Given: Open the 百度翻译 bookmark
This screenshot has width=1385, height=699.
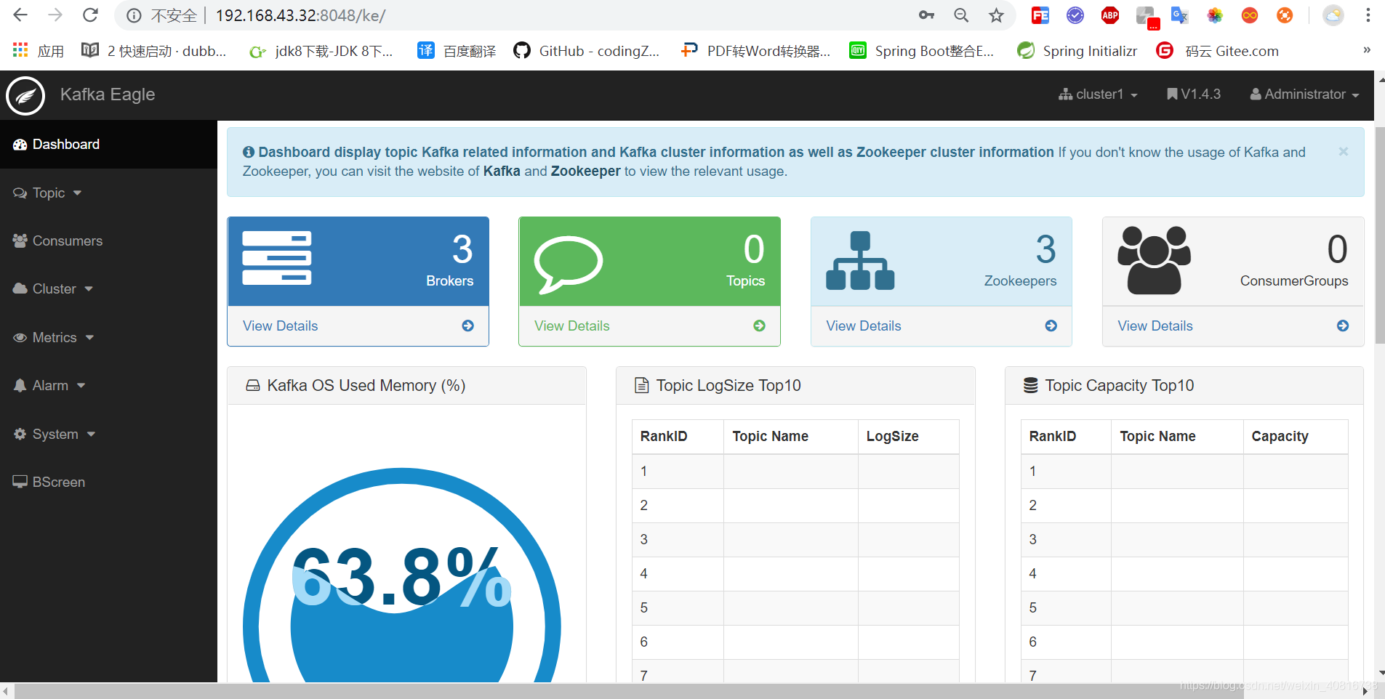Looking at the screenshot, I should 457,50.
